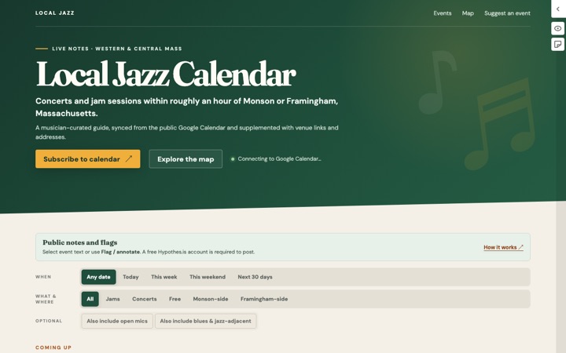Click the Local Jazz logo text
The height and width of the screenshot is (353, 566).
[55, 13]
